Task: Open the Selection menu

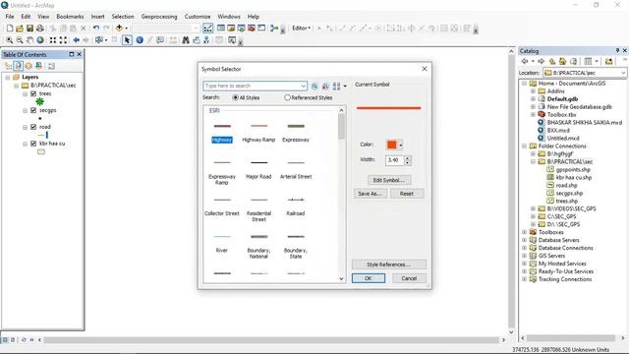Action: click(123, 17)
